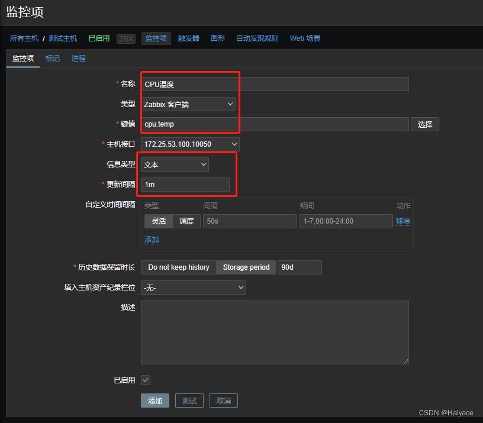Select the 调度 interval type
Viewport: 483px width, 423px height.
tap(186, 221)
